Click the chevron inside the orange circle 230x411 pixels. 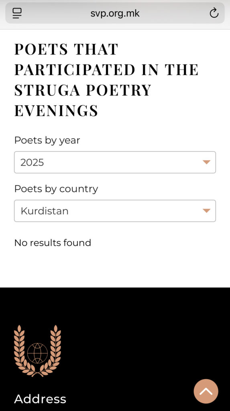206,391
